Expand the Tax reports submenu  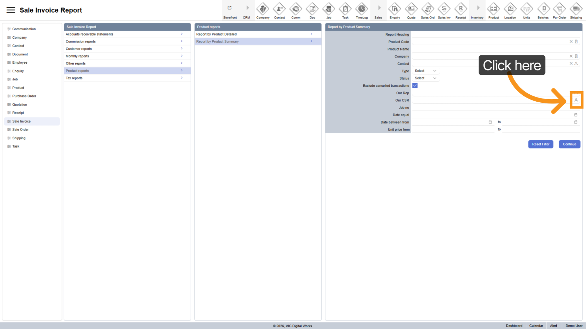coord(127,78)
